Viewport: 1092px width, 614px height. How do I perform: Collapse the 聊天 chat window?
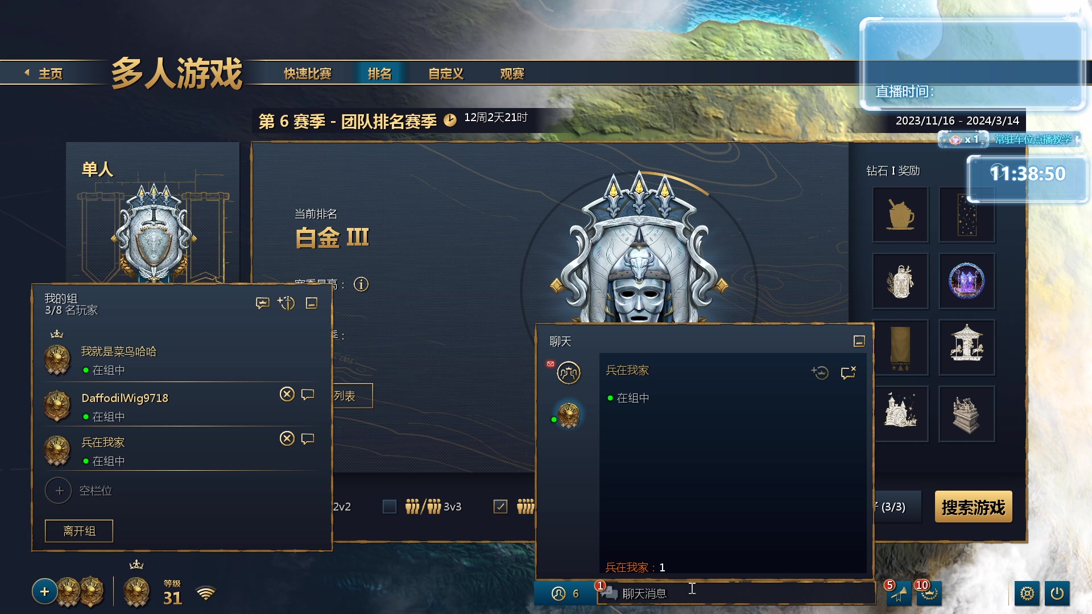(859, 341)
